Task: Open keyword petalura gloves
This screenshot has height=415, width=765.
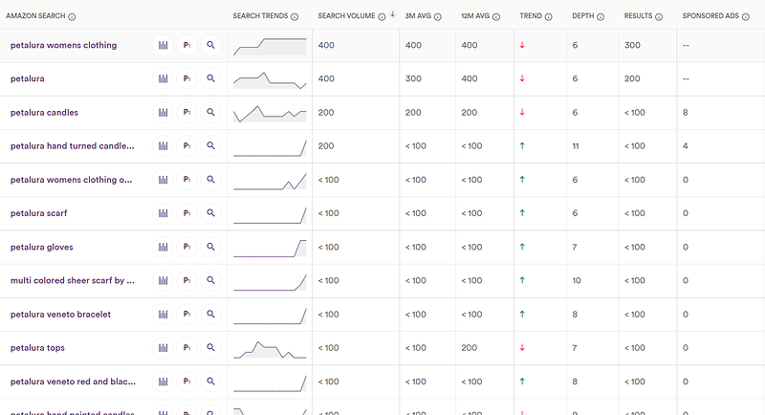Action: (x=41, y=248)
